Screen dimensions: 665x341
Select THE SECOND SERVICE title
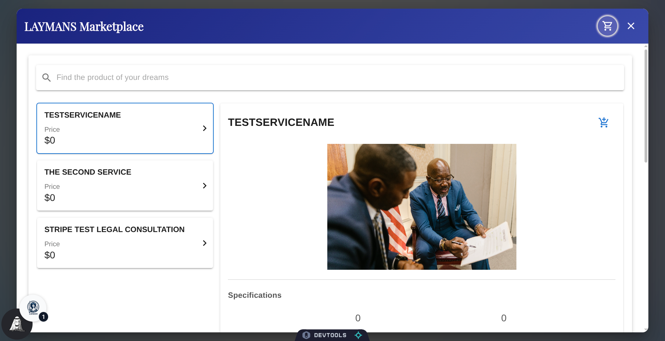tap(88, 172)
